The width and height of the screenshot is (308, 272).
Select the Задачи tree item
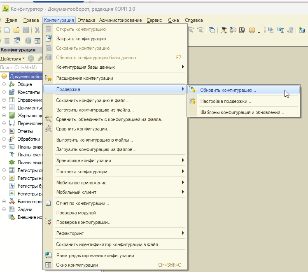(25, 209)
